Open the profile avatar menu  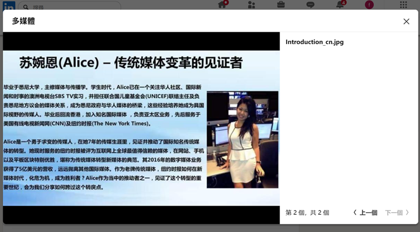point(369,5)
